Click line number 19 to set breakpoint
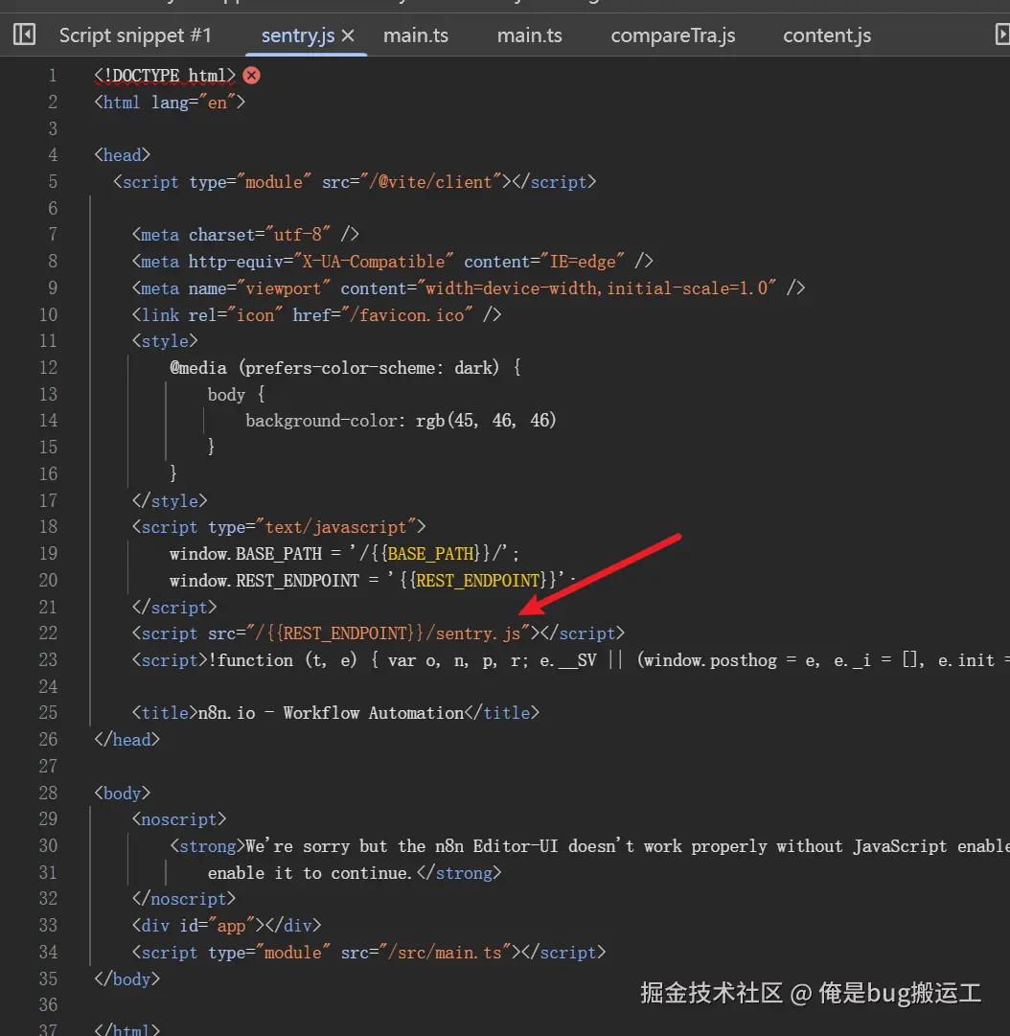Image resolution: width=1010 pixels, height=1036 pixels. pos(49,553)
